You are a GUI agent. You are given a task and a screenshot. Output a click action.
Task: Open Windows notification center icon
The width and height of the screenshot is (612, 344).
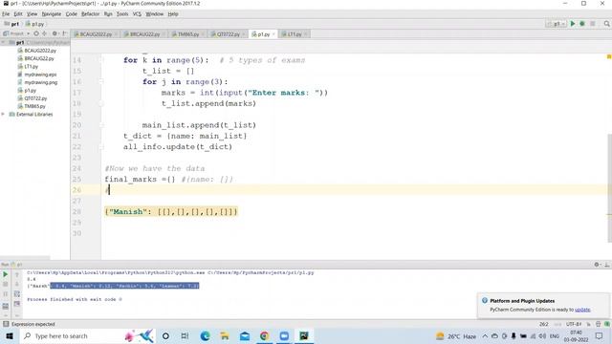(600, 335)
